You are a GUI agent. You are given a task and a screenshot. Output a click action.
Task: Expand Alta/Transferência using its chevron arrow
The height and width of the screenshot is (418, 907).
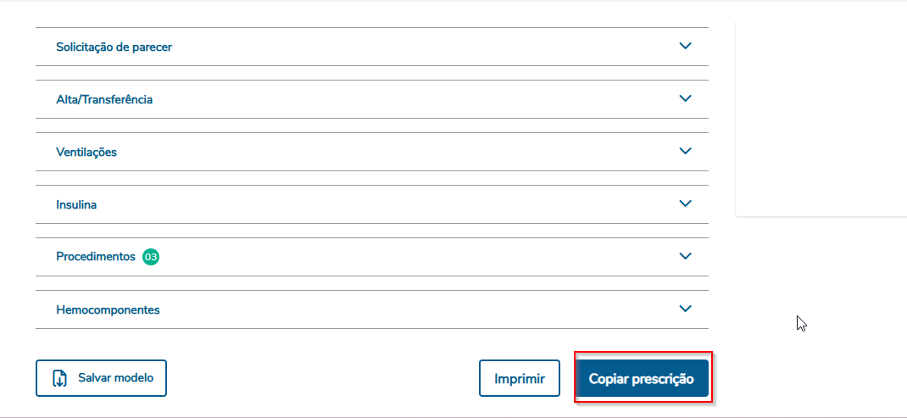(x=686, y=99)
